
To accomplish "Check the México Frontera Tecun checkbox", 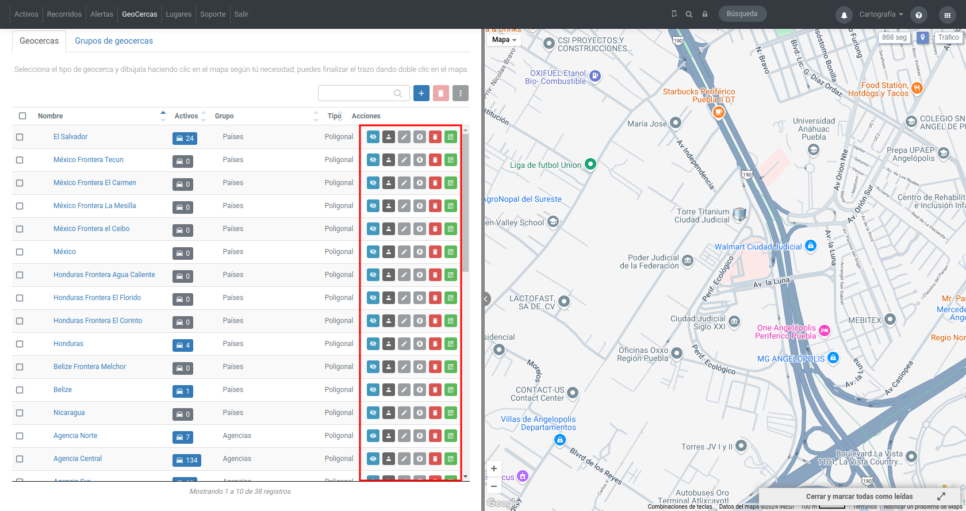I will click(x=20, y=160).
